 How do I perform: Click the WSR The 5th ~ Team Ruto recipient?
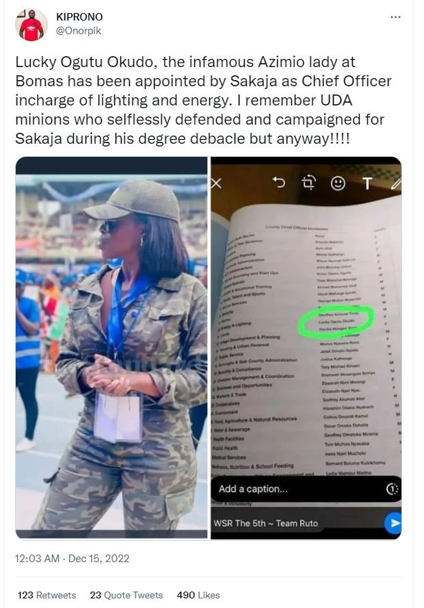[x=265, y=523]
